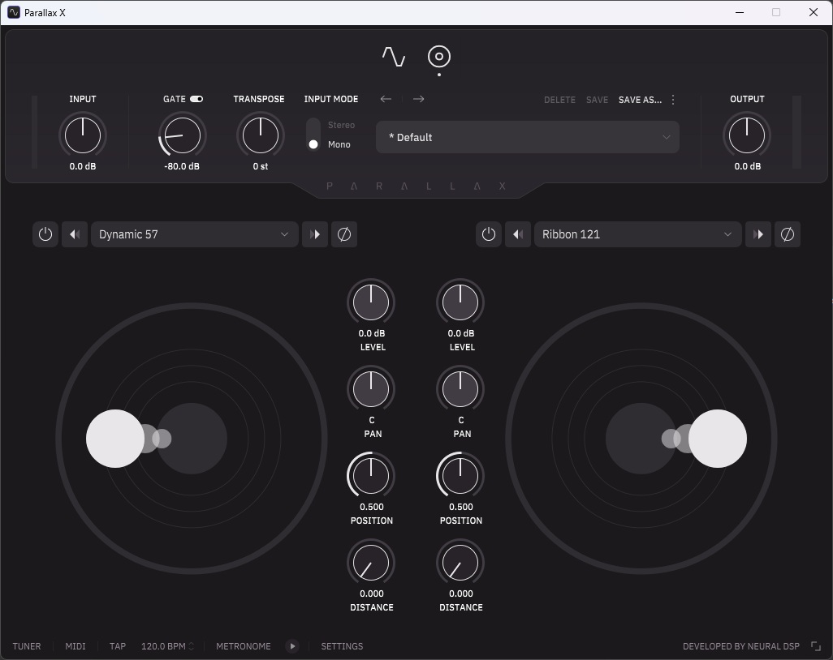833x660 pixels.
Task: Click the left mic Position knob
Action: pos(371,476)
